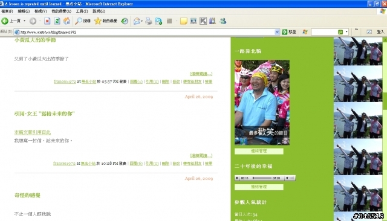The image size is (387, 221).
Task: Click the management button under the audio player
Action: coord(259,187)
